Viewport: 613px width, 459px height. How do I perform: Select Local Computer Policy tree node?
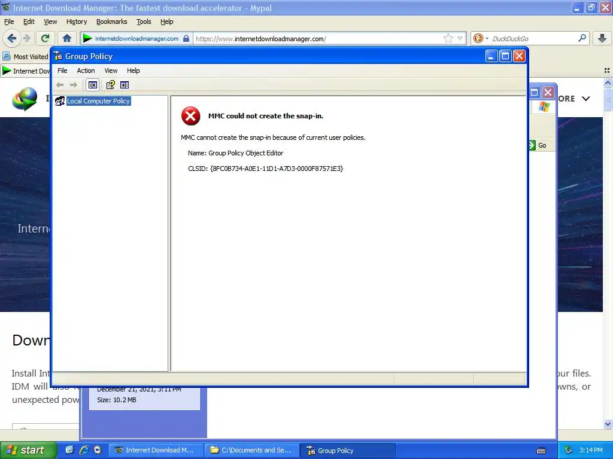tap(98, 101)
